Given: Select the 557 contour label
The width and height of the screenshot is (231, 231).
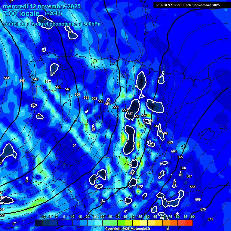Looking at the screenshot, I should pos(130,114).
